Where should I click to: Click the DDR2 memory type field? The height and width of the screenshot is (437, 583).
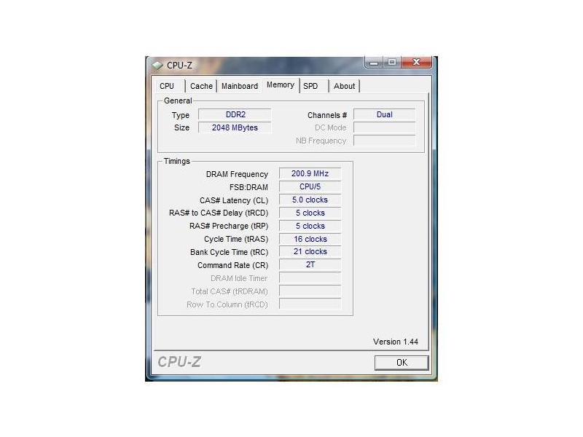tap(235, 114)
